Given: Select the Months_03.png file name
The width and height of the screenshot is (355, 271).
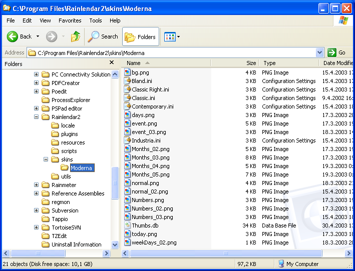Looking at the screenshot, I should pos(151,157).
